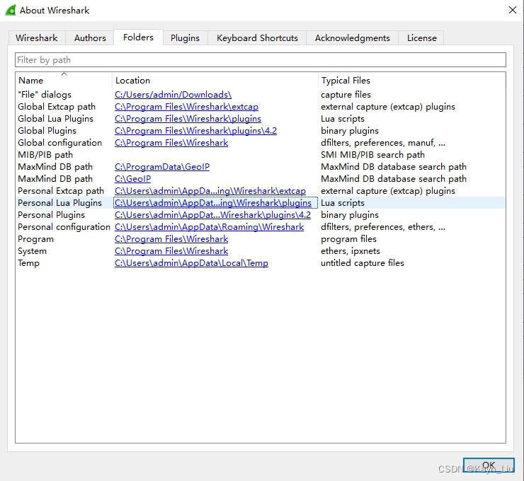Click the "dfilters, preferences, manuf, ..." cell
The height and width of the screenshot is (481, 524).
pyautogui.click(x=383, y=143)
